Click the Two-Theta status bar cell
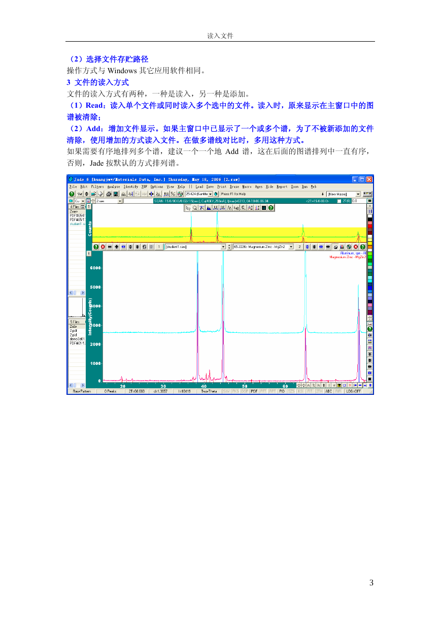The height and width of the screenshot is (624, 441). [x=209, y=391]
